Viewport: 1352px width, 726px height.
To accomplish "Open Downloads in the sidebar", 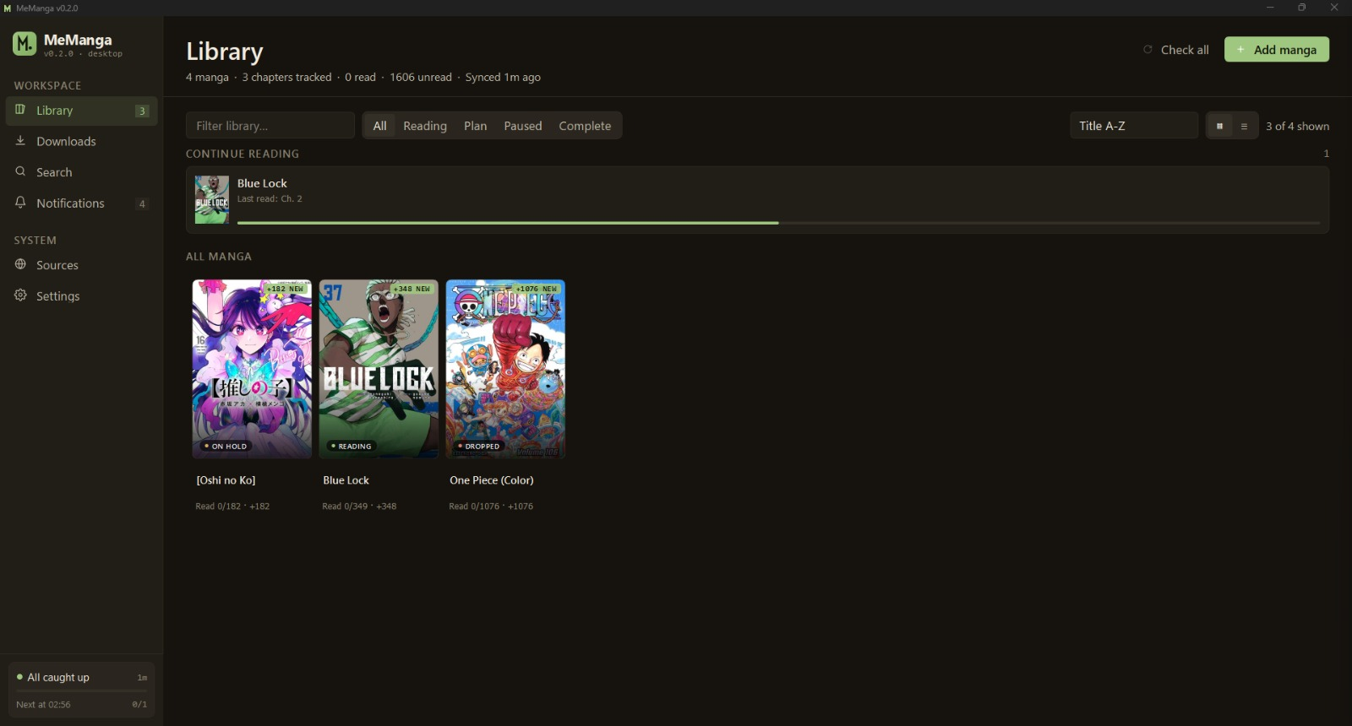I will click(x=82, y=141).
